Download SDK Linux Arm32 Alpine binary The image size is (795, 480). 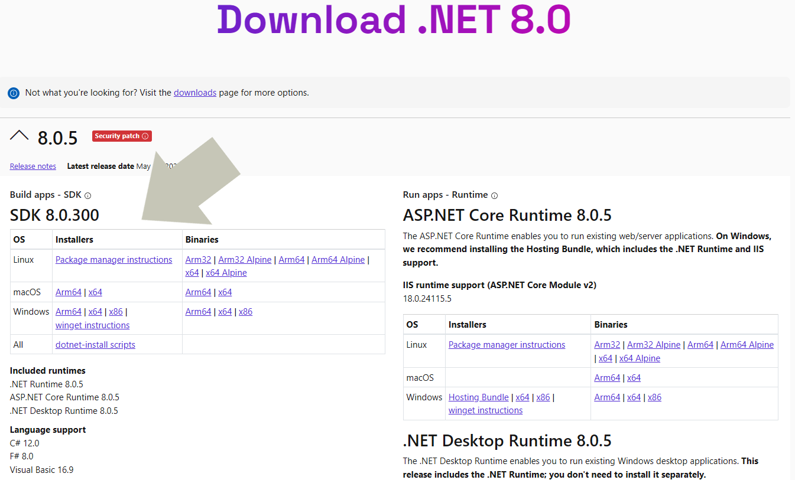click(245, 260)
